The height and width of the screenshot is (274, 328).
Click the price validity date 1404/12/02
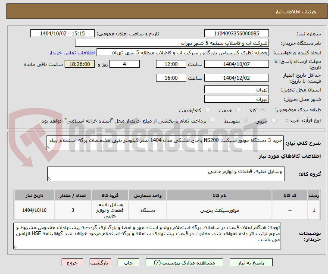point(237,78)
